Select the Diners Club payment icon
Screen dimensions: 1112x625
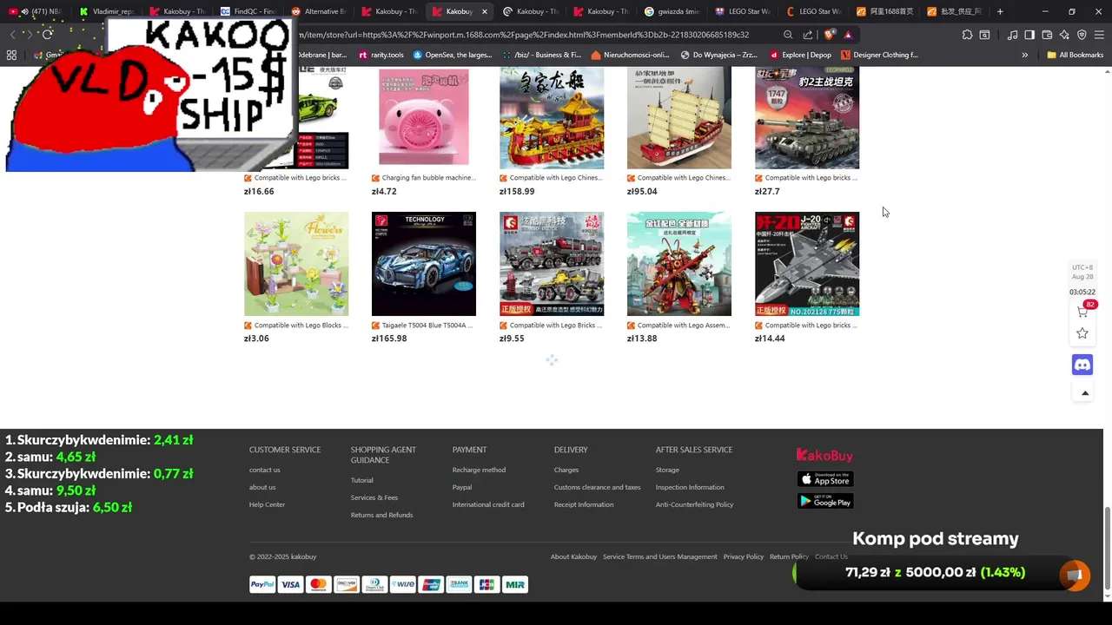point(374,584)
